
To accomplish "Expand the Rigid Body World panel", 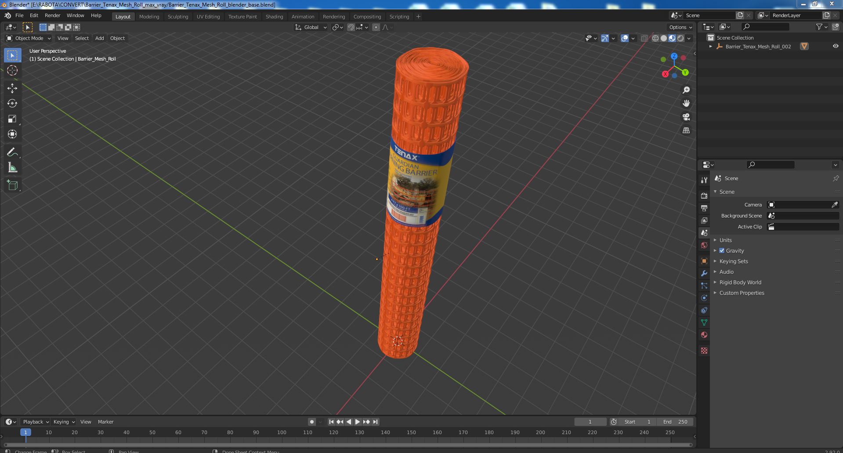I will click(x=740, y=282).
